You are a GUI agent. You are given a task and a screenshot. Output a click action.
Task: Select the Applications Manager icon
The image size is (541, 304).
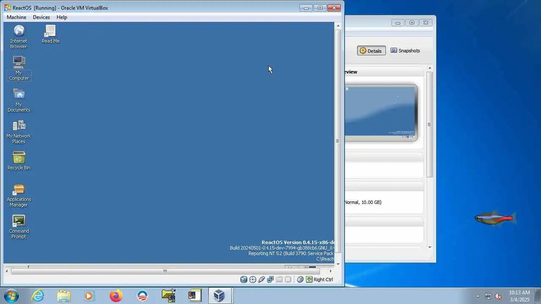click(19, 195)
